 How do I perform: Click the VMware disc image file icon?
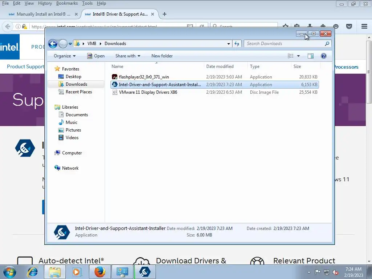(114, 92)
